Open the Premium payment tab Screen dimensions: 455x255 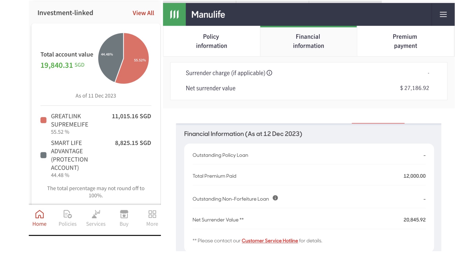tap(405, 41)
